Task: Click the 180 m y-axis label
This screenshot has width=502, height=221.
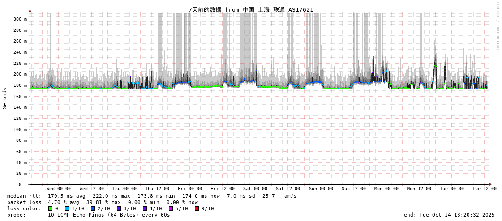Action: pyautogui.click(x=20, y=85)
